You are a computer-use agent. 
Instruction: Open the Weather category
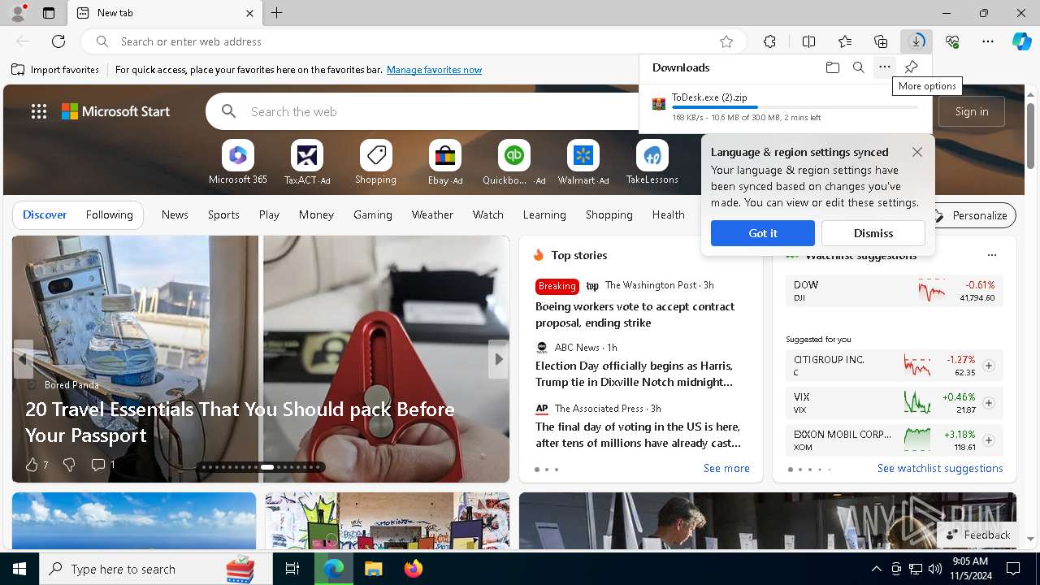coord(432,215)
